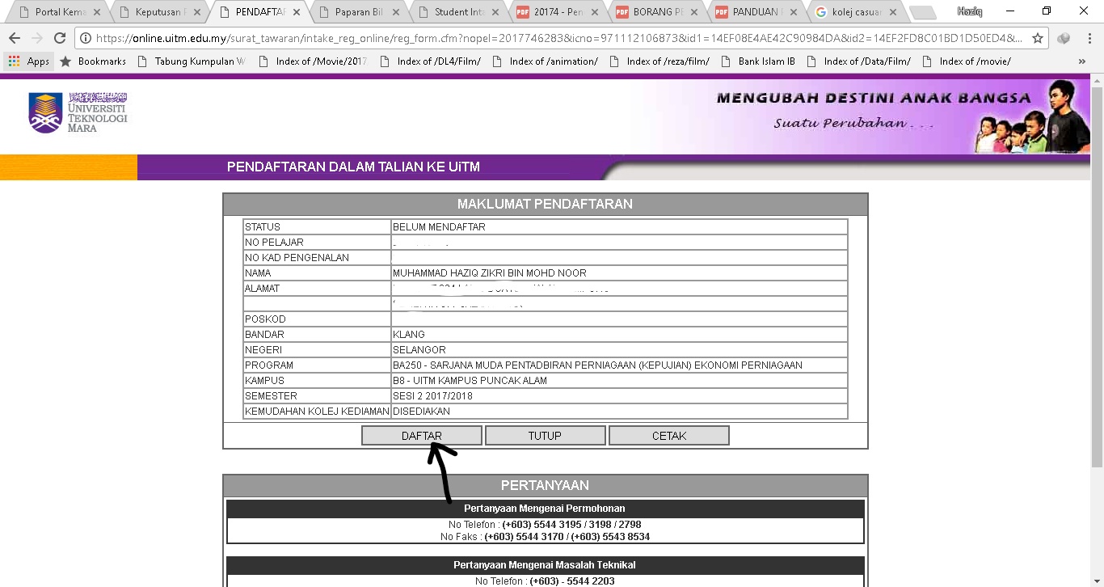This screenshot has height=587, width=1104.
Task: Click Pertanyaan Mengenai Masalah Teknikal header
Action: pyautogui.click(x=545, y=565)
